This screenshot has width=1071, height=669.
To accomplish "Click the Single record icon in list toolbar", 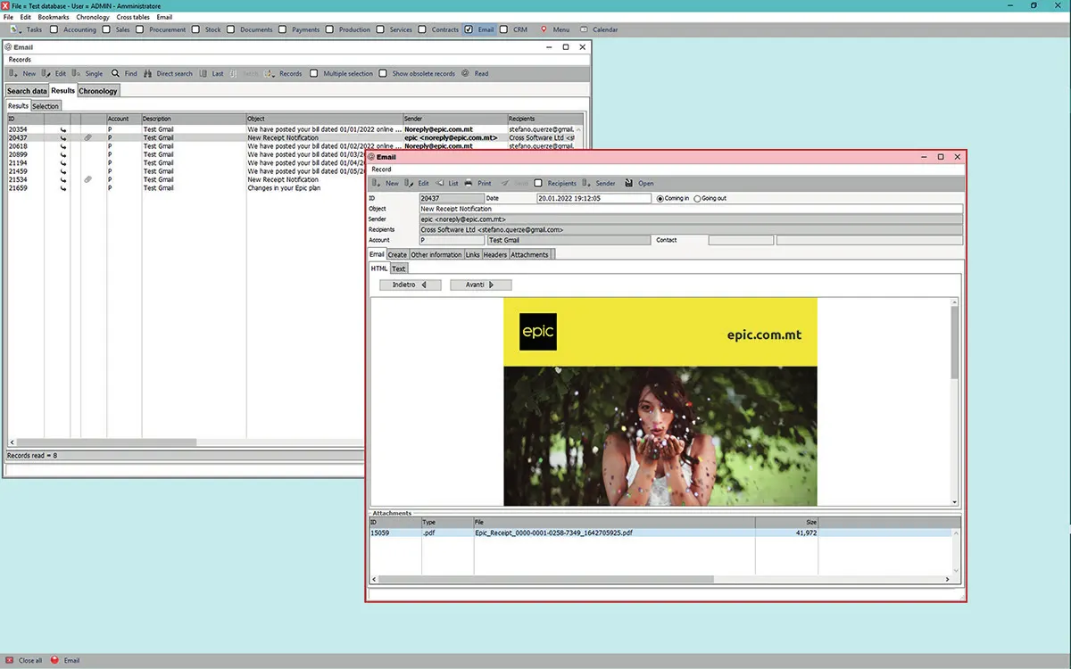I will (77, 73).
